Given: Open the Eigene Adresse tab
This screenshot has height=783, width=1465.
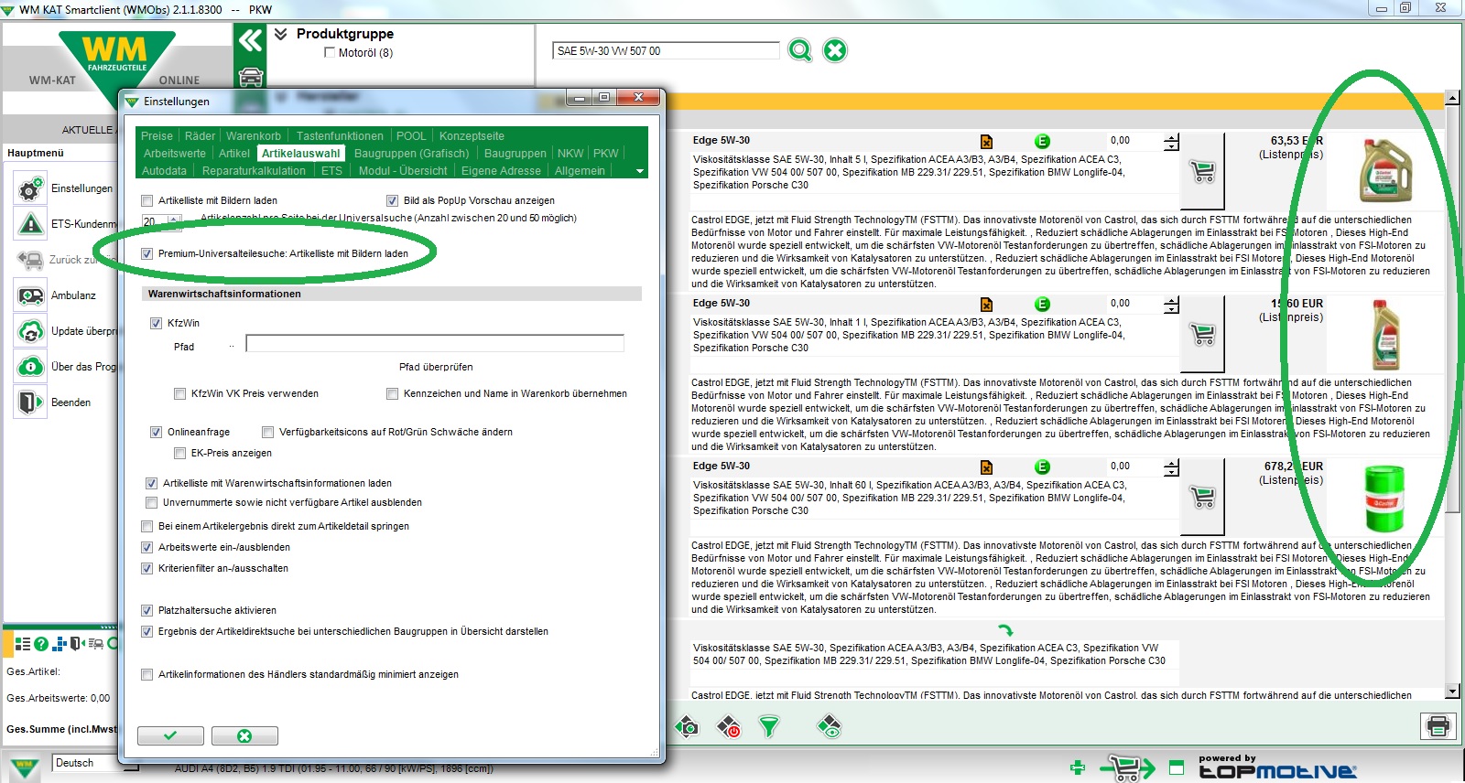Looking at the screenshot, I should [x=501, y=171].
